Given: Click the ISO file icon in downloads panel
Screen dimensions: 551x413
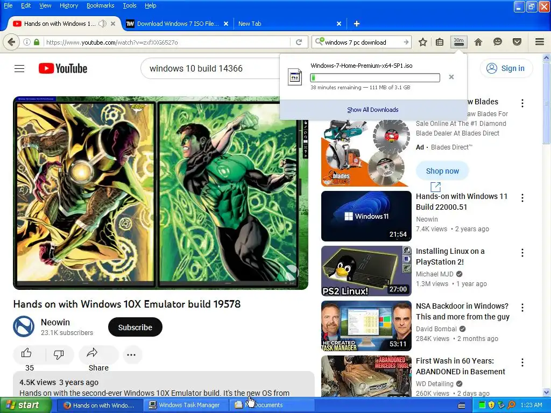Looking at the screenshot, I should [295, 76].
